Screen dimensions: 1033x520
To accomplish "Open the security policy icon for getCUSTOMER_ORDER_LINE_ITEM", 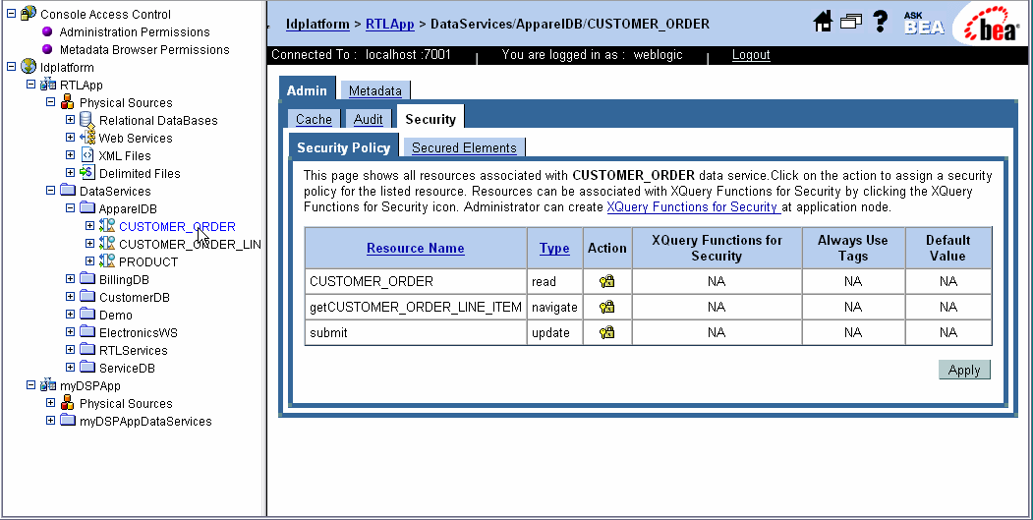I will [606, 307].
